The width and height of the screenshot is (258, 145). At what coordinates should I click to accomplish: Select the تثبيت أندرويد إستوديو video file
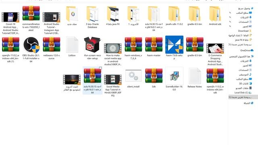tap(72, 83)
